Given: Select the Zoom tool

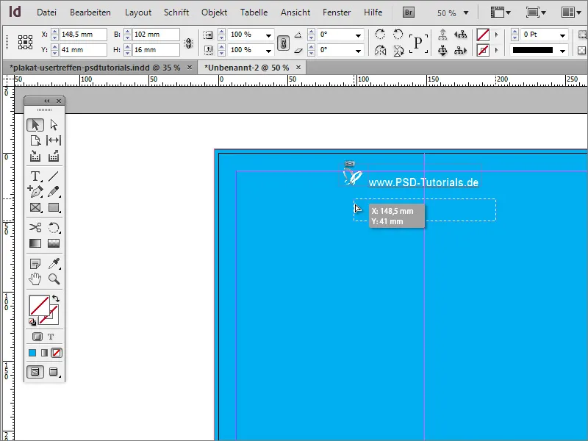Looking at the screenshot, I should pyautogui.click(x=54, y=279).
